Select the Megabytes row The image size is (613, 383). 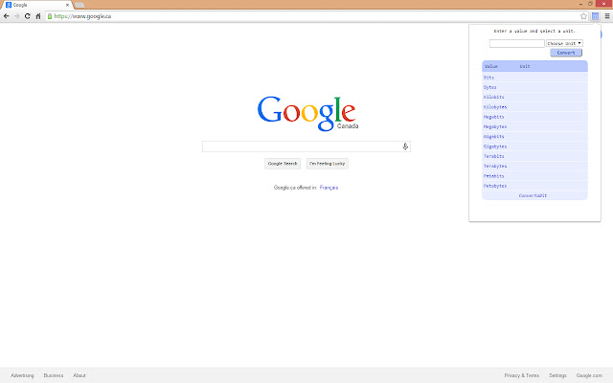pos(534,126)
